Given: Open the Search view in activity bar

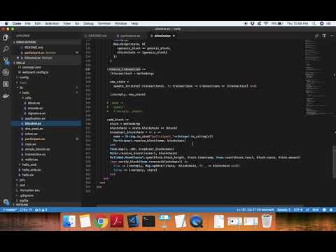Looking at the screenshot, I should point(6,49).
